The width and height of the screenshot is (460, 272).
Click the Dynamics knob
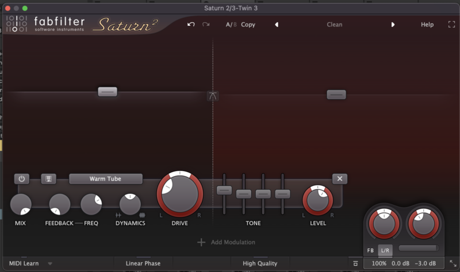[130, 204]
